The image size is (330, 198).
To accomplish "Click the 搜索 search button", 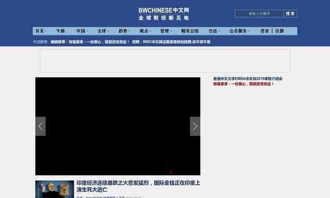I will pos(290,14).
